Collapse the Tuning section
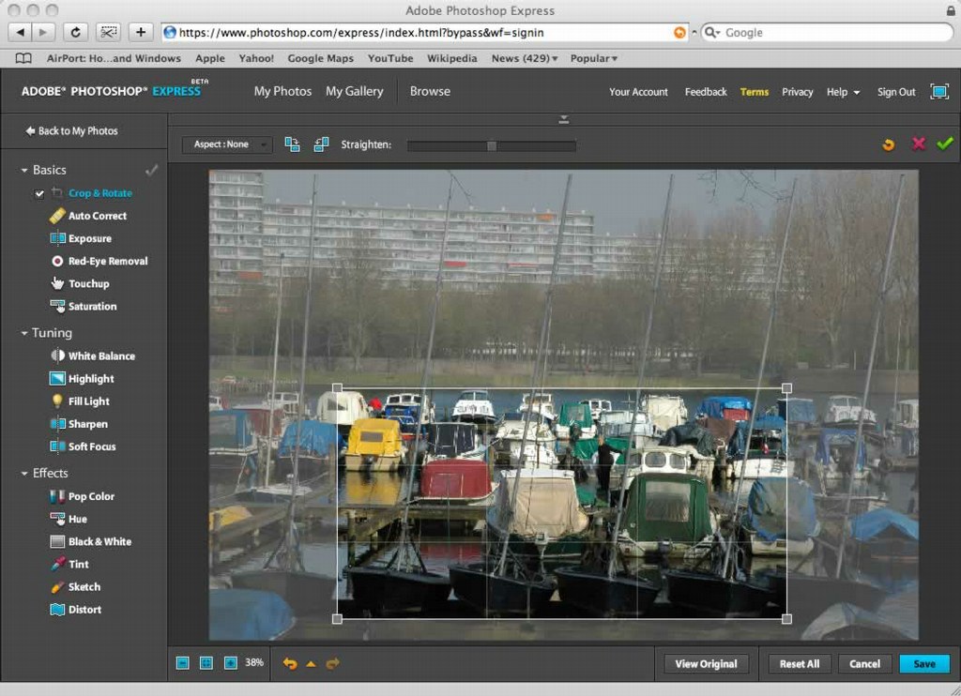 coord(24,333)
